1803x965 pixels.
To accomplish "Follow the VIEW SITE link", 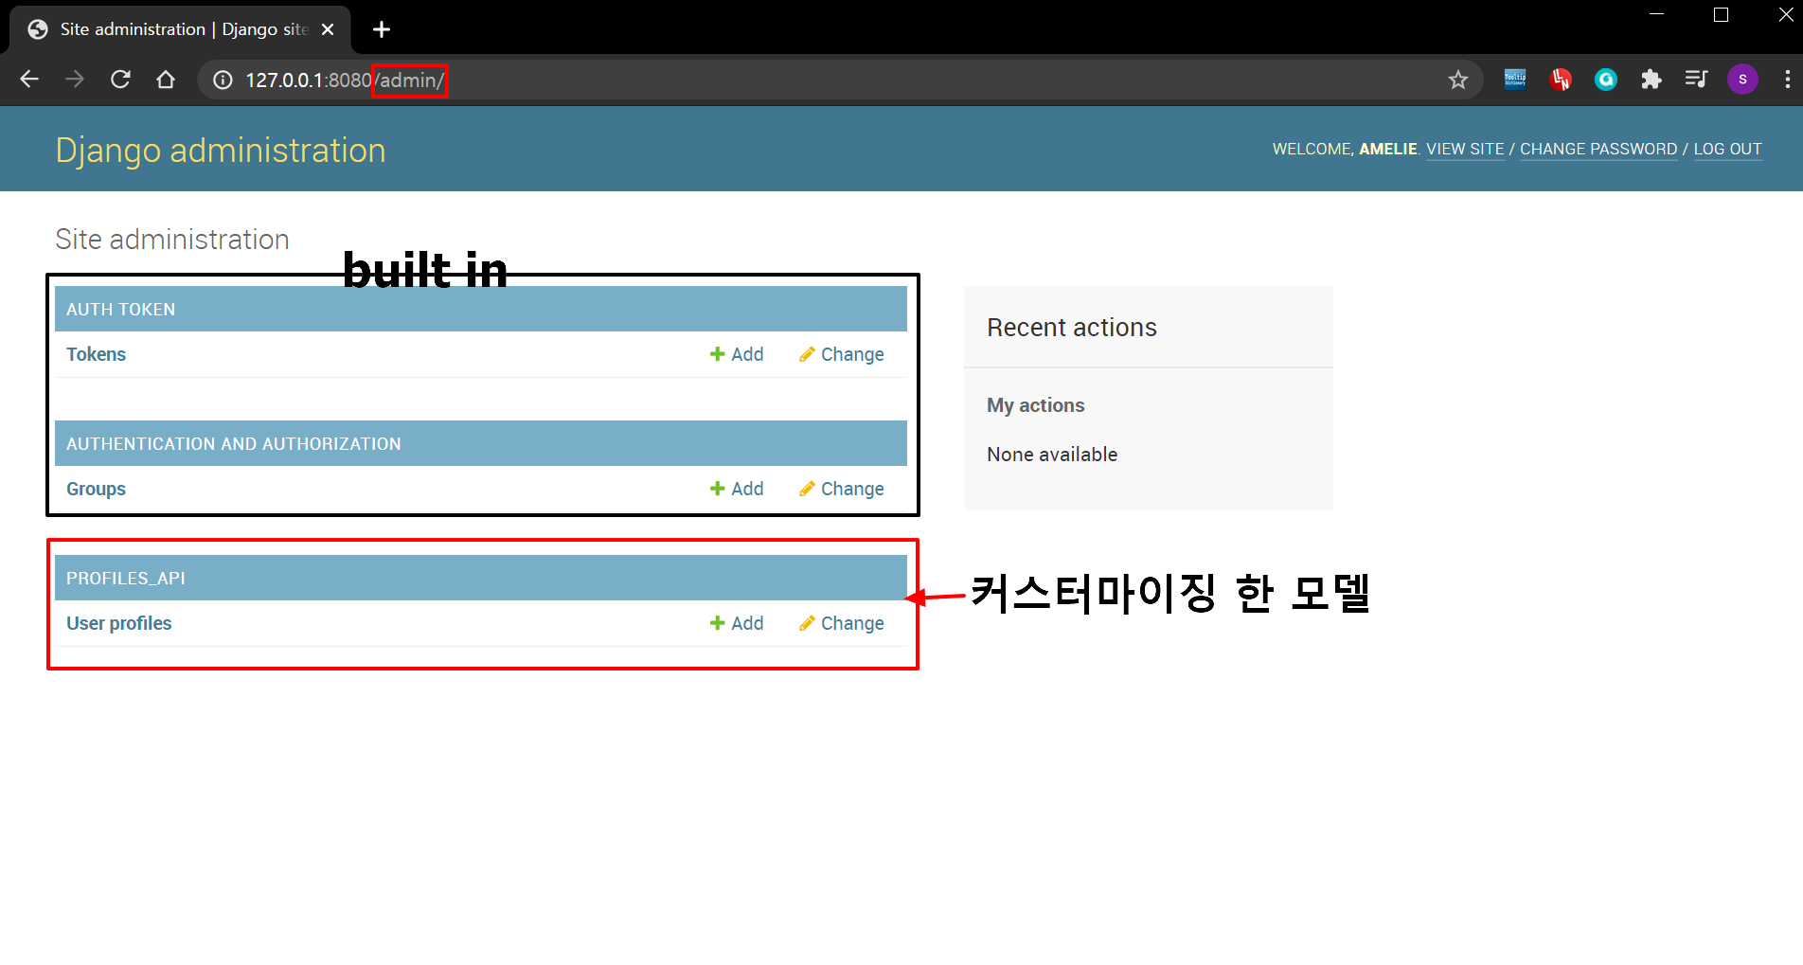I will 1465,149.
